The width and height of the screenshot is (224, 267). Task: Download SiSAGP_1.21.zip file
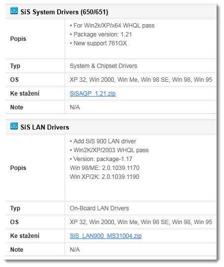[x=93, y=93]
